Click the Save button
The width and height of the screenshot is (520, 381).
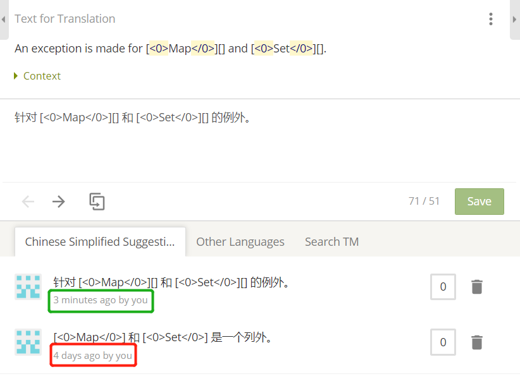tap(479, 202)
